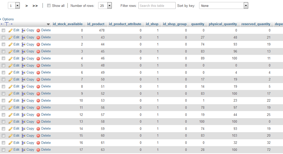Expand the Sort by key dropdown
The width and height of the screenshot is (283, 154).
pyautogui.click(x=224, y=6)
